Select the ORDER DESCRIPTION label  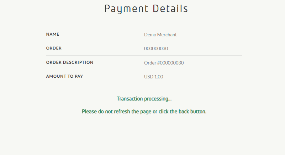(70, 63)
